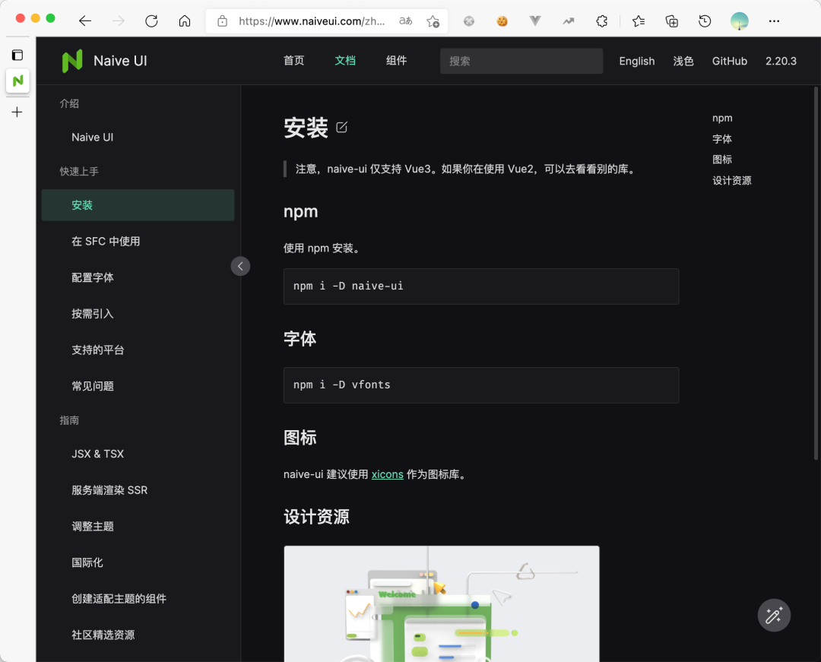Viewport: 821px width, 662px height.
Task: Switch site to light theme via 浅色
Action: [x=683, y=61]
